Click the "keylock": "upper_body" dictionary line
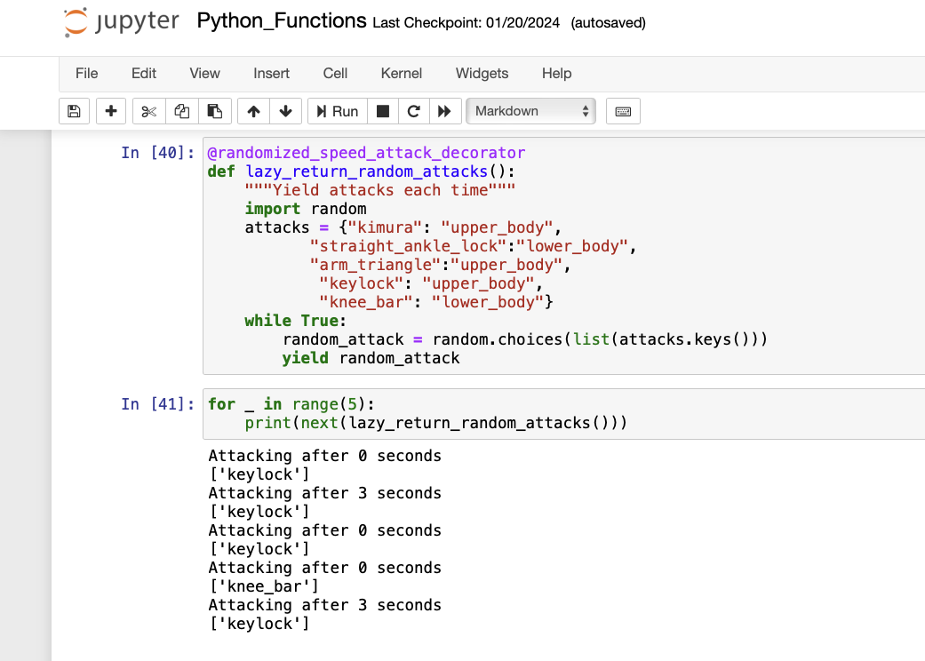925x661 pixels. 431,283
